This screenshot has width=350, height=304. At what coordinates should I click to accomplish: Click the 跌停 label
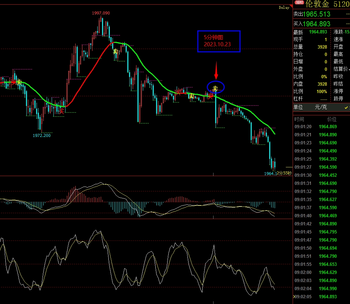tap(339, 99)
